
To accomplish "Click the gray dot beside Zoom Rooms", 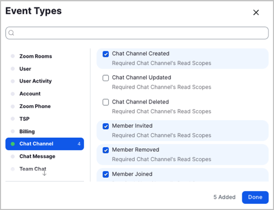I will point(13,56).
